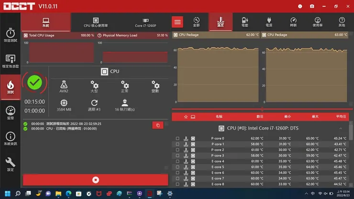Sort sensor table by the average column header
Viewport: 354px width, 199px height.
pyautogui.click(x=341, y=117)
